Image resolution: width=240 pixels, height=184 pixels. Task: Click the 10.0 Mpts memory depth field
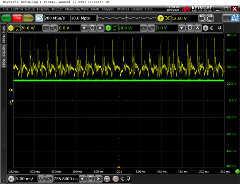click(x=83, y=18)
